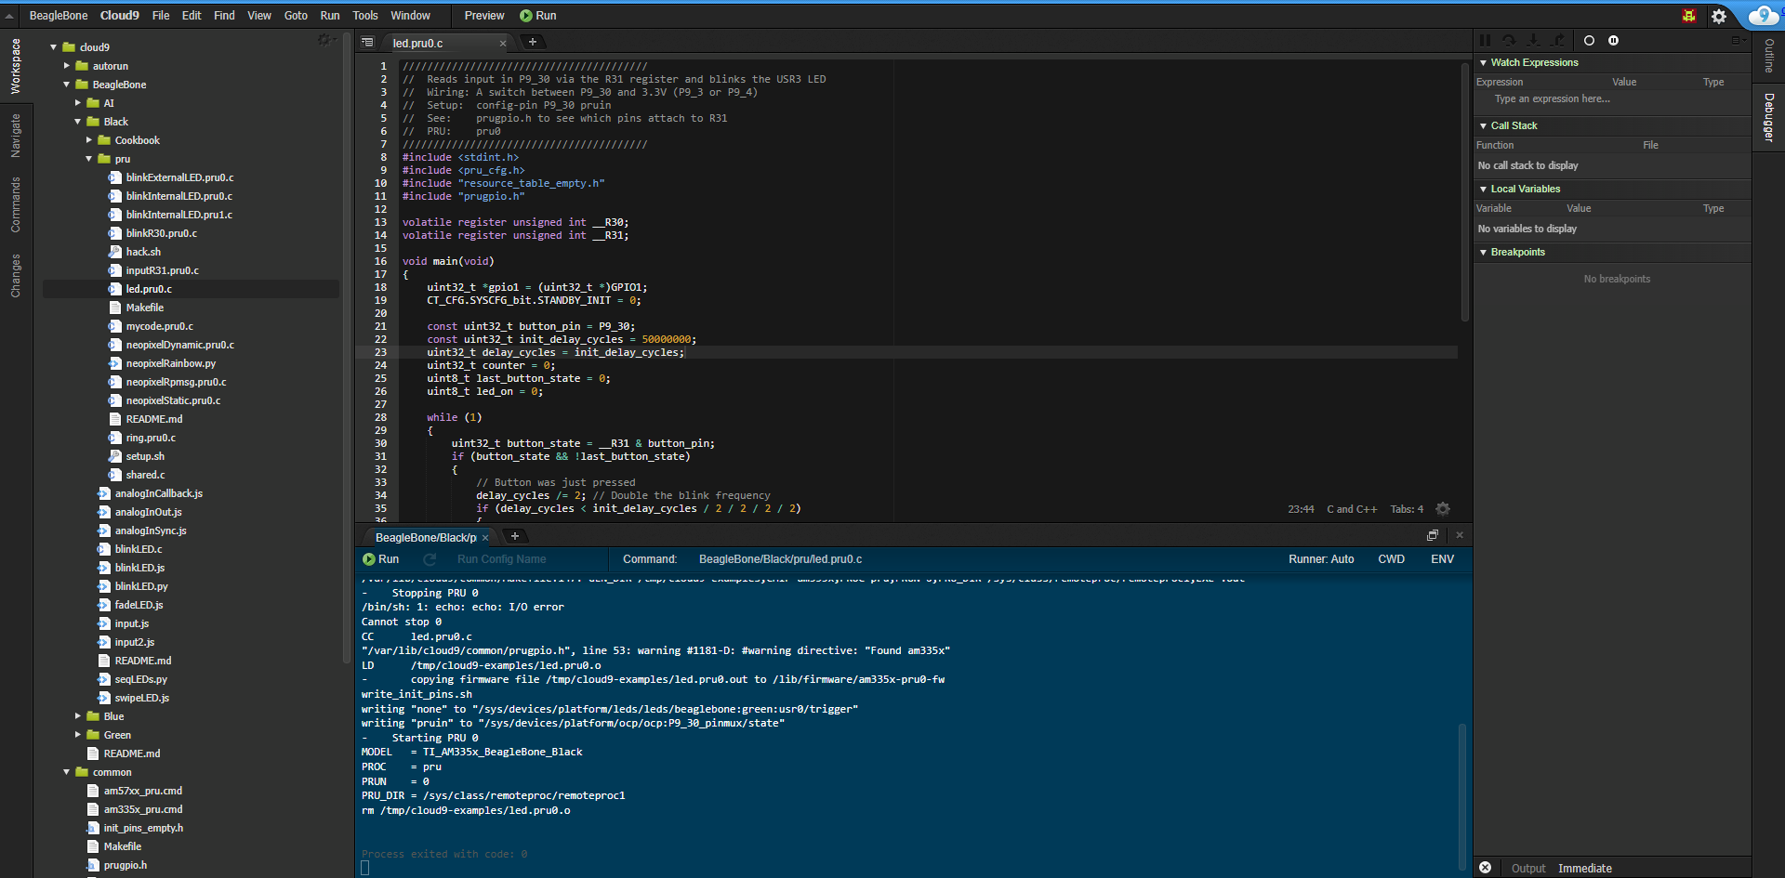Collapse the Local Variables section
The width and height of the screenshot is (1785, 878).
click(1483, 190)
